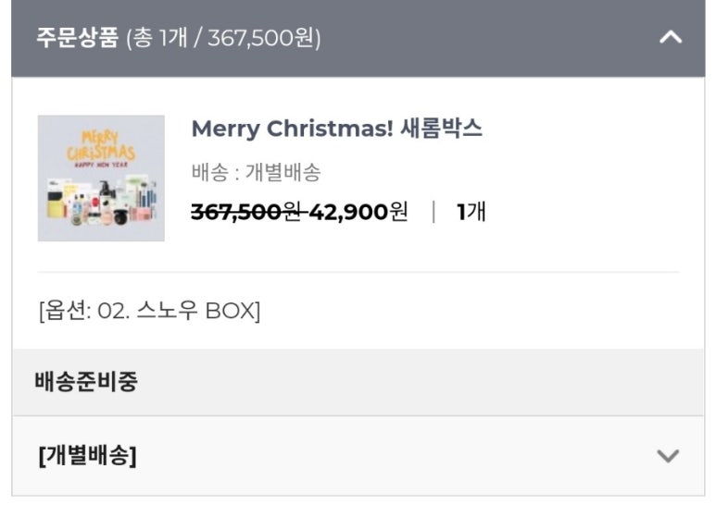This screenshot has height=505, width=716.
Task: Click the 주문상품 header label
Action: pos(77,39)
